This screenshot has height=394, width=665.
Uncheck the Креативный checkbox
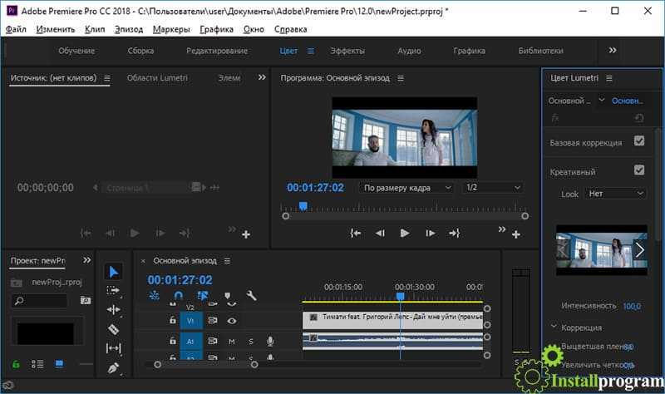point(639,170)
